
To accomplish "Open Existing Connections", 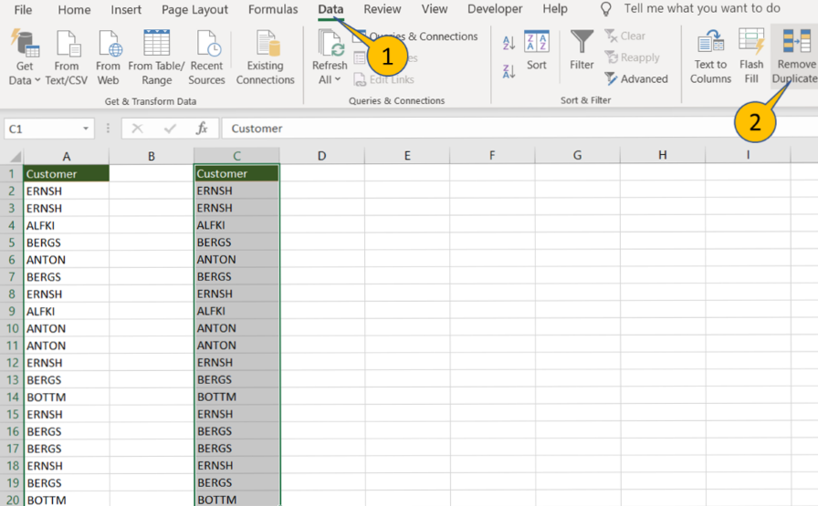I will [x=266, y=57].
